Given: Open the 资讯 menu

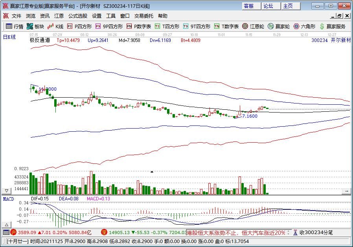Looking at the screenshot, I should click(45, 16).
